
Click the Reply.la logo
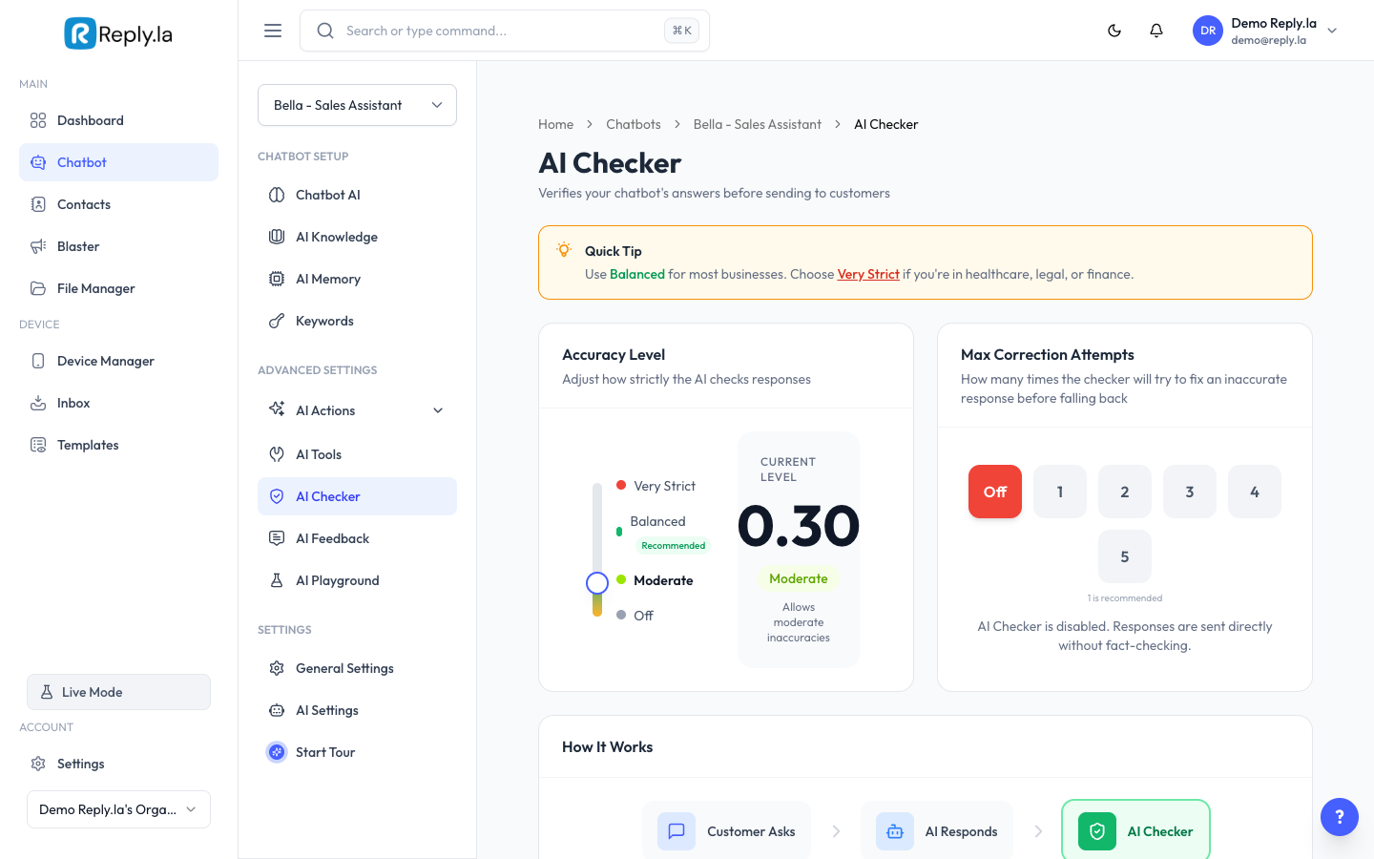118,34
